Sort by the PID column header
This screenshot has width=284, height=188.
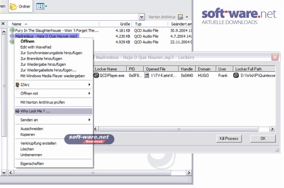[135, 69]
